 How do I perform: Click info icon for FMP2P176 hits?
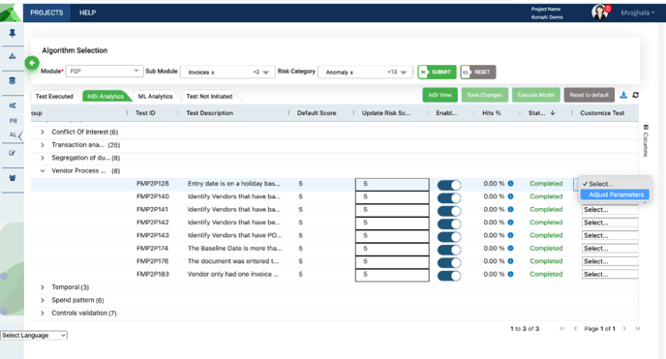(x=510, y=261)
